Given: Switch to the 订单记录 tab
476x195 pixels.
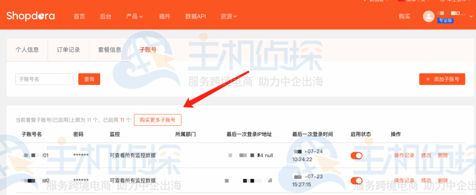Looking at the screenshot, I should 68,50.
